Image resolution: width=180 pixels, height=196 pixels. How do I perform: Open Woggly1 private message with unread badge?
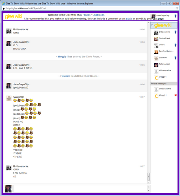tap(162, 95)
